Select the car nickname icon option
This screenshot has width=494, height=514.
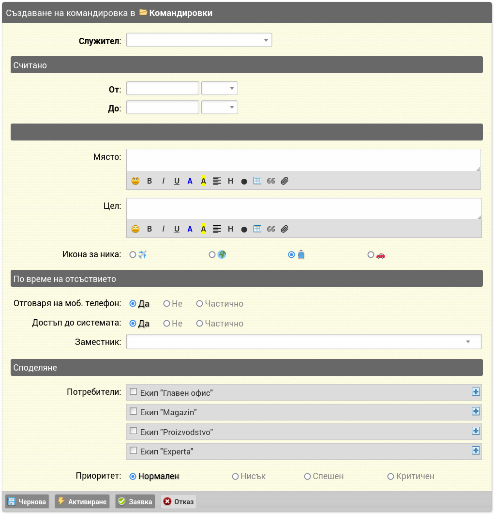click(x=371, y=255)
